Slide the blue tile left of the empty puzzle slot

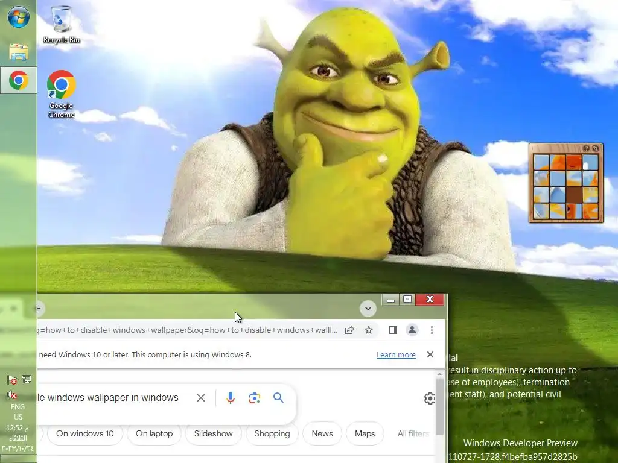[x=558, y=195]
